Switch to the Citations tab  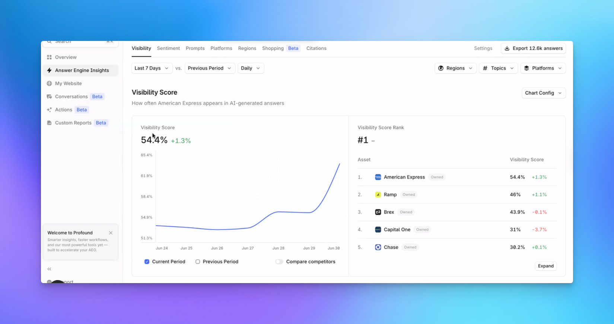[x=316, y=48]
